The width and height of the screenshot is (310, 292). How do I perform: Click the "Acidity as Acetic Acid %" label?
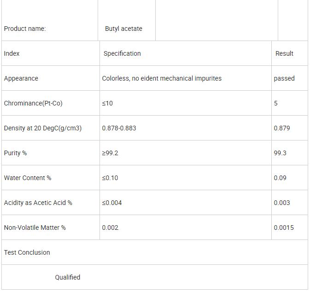[x=38, y=203]
